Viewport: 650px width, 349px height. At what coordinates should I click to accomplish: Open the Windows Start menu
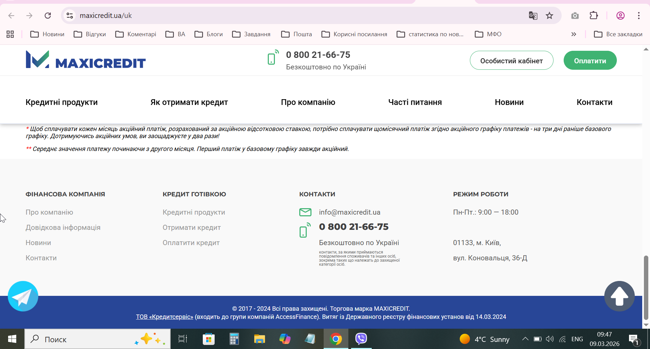point(12,339)
